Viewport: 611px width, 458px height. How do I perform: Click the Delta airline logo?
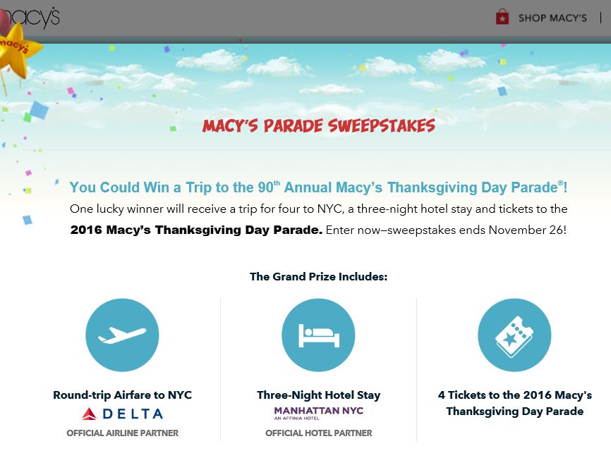pos(122,414)
